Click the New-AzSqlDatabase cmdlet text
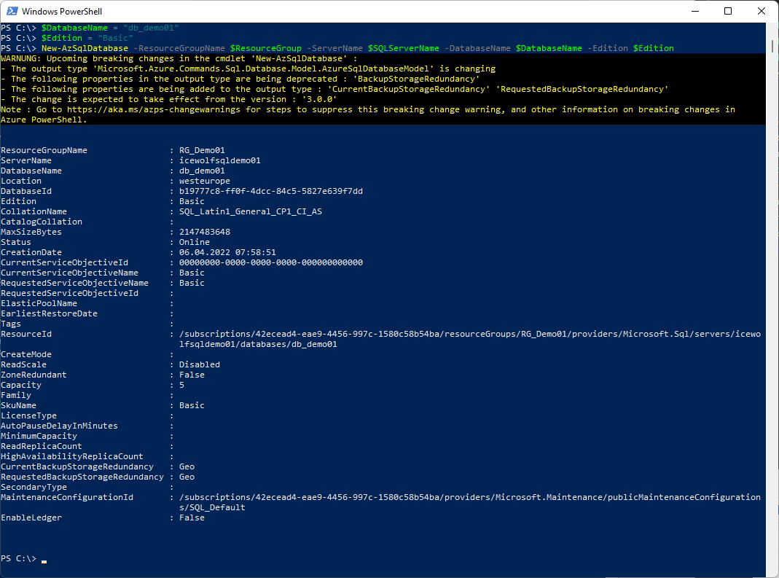 pos(85,48)
